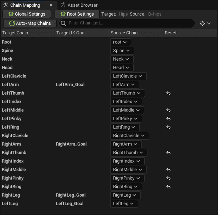
Task: Reset the RightThumb chain mapping
Action: tap(168, 153)
